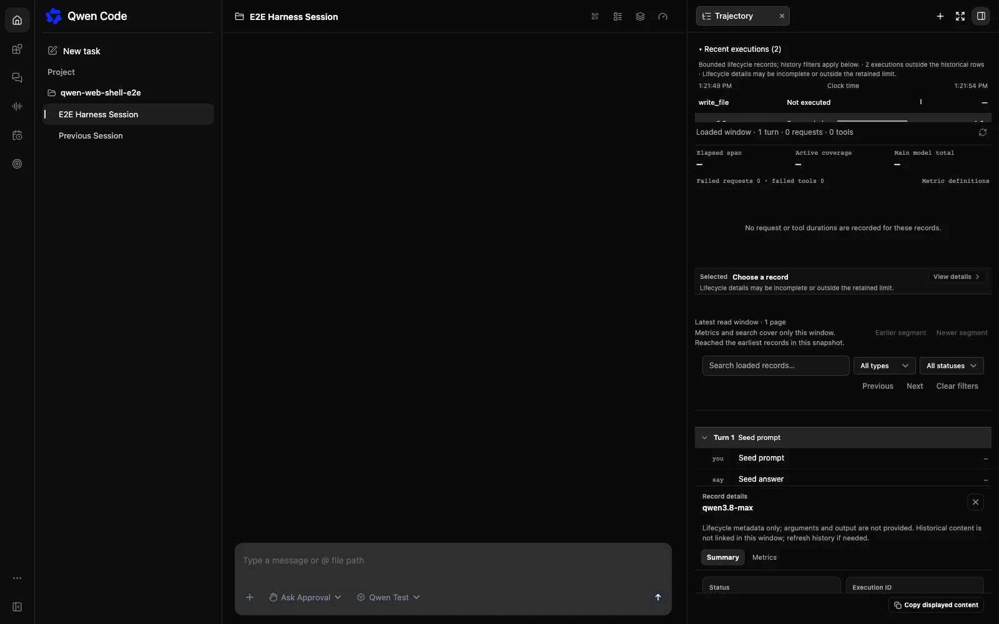Click the target goals icon in left rail
Screen dimensions: 999x624
pos(17,164)
